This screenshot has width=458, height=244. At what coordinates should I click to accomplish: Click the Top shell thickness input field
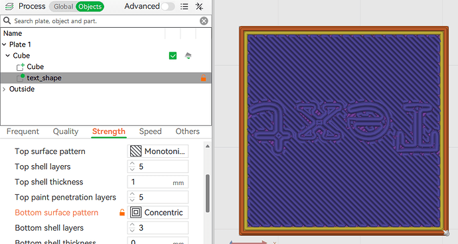tap(158, 182)
